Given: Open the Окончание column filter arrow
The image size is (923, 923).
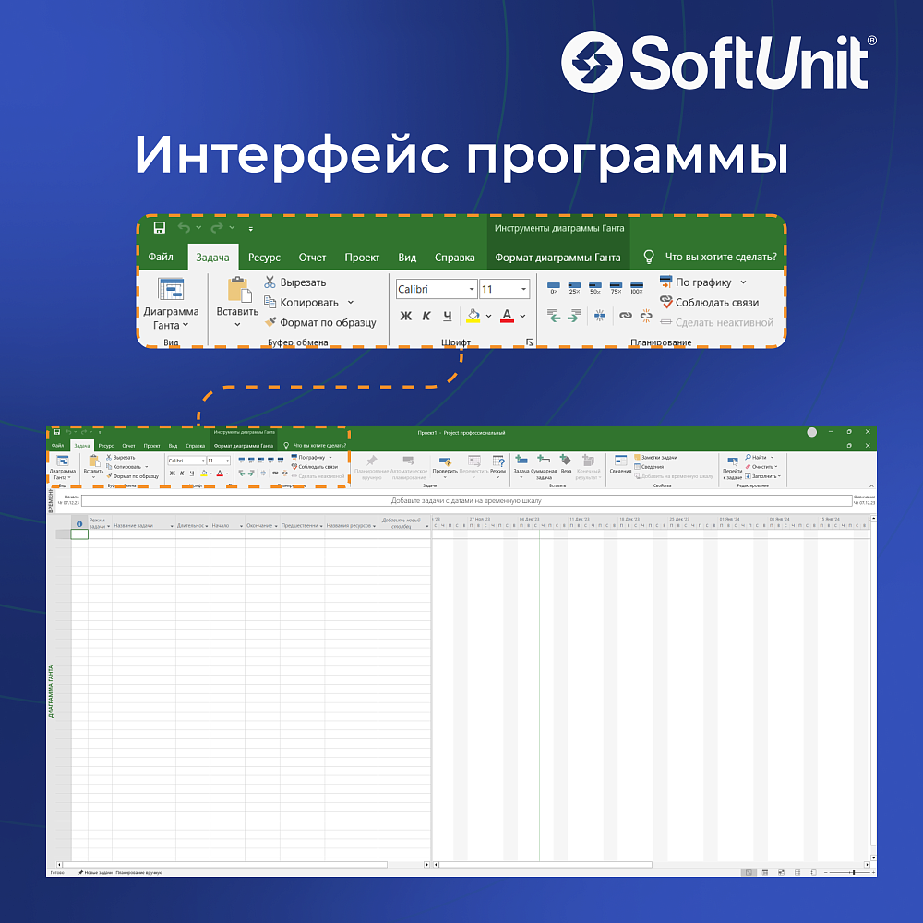Looking at the screenshot, I should coord(276,526).
